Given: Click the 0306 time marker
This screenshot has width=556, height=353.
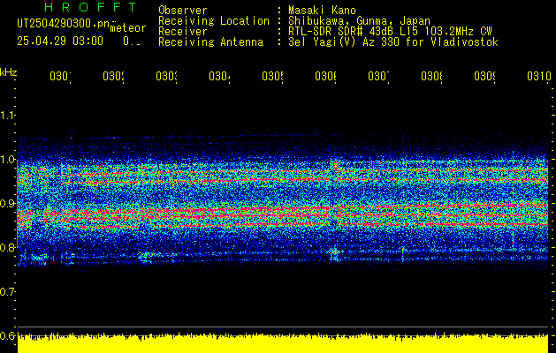Looking at the screenshot, I should [x=325, y=76].
